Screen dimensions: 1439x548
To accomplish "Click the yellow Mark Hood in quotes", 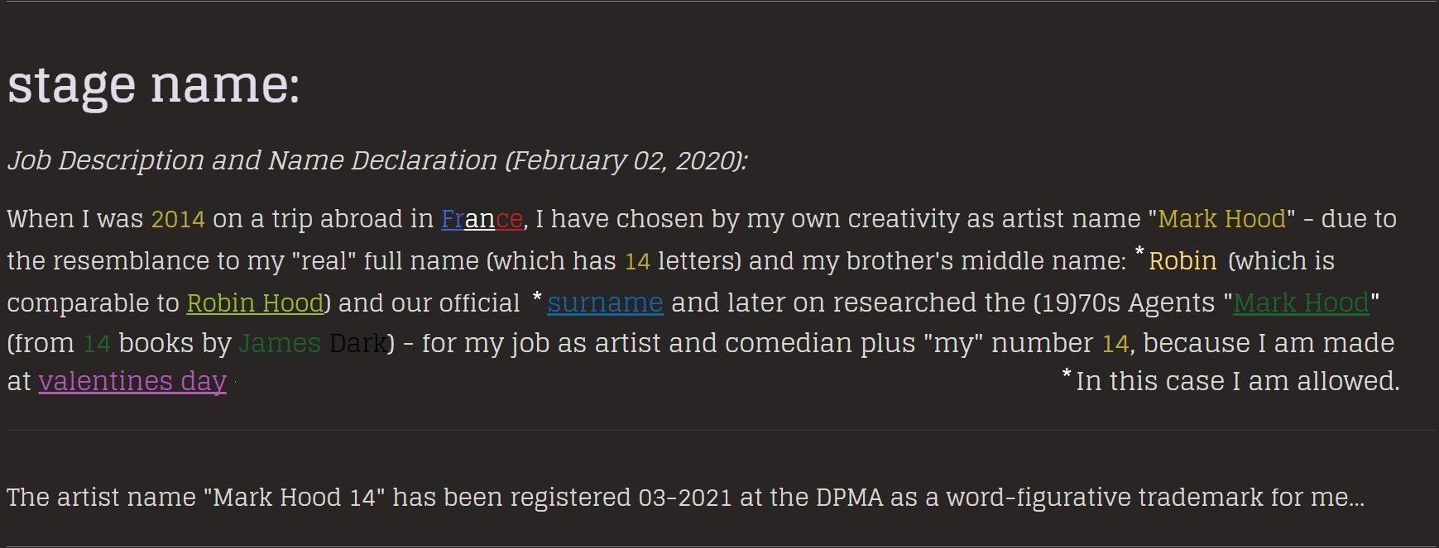I will (1221, 219).
